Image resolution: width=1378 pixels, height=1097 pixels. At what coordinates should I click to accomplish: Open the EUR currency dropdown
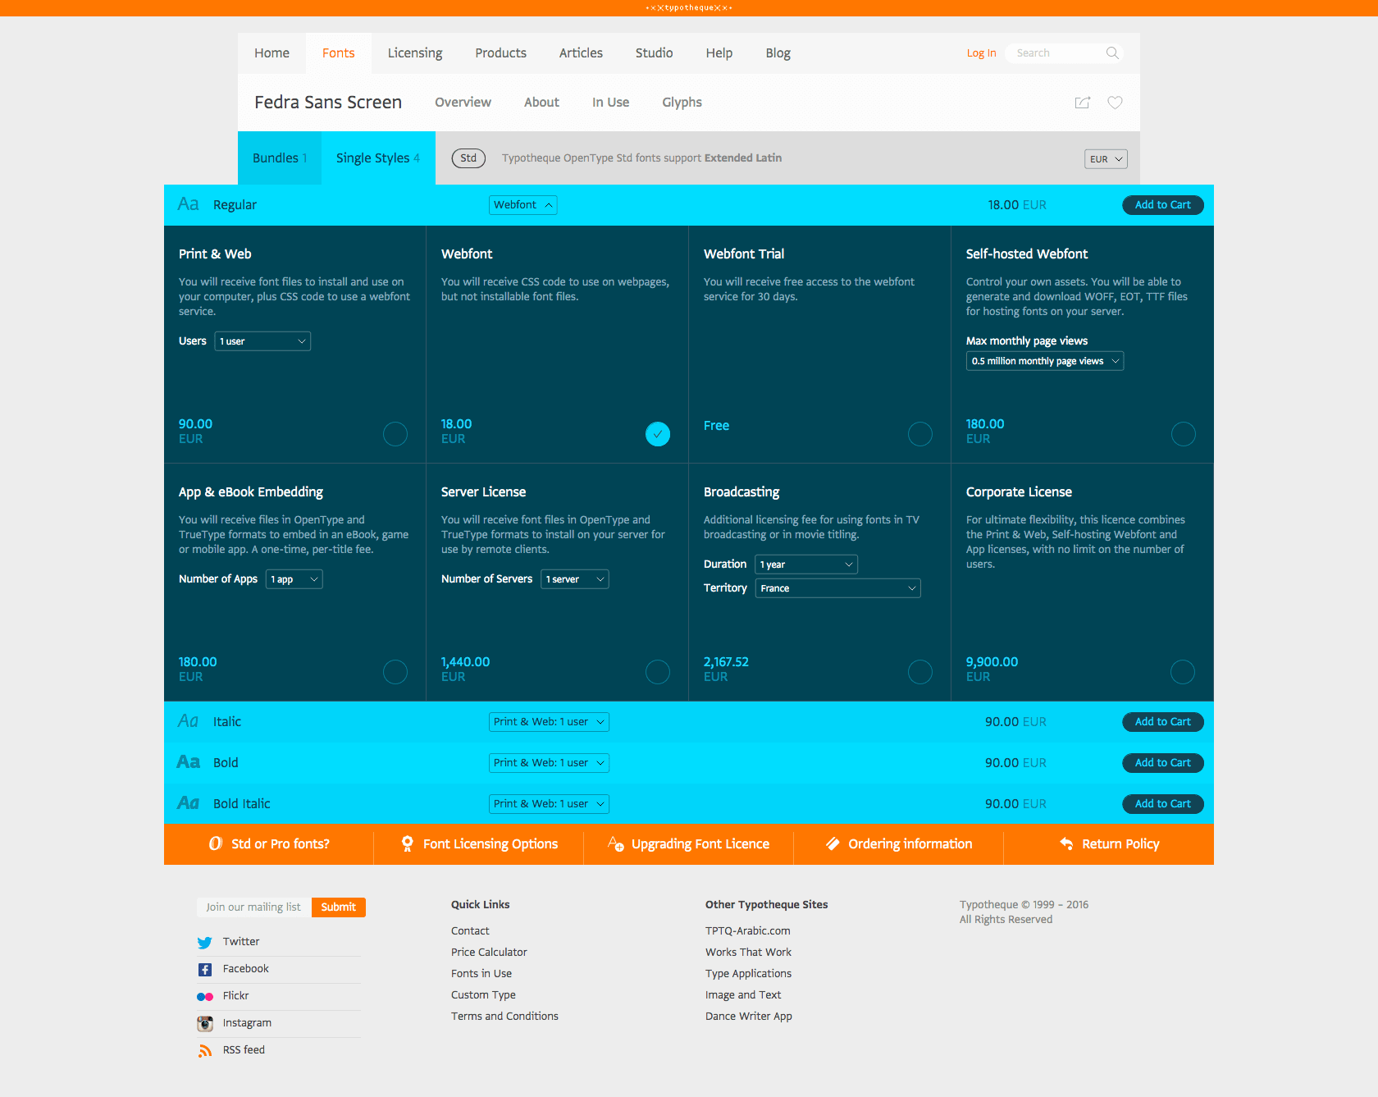click(x=1106, y=159)
